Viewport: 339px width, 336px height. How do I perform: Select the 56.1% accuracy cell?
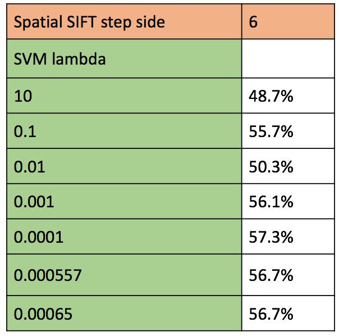pos(288,201)
